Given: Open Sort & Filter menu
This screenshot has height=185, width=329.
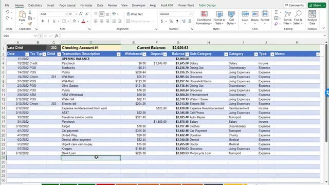Looking at the screenshot, I should pyautogui.click(x=287, y=18).
